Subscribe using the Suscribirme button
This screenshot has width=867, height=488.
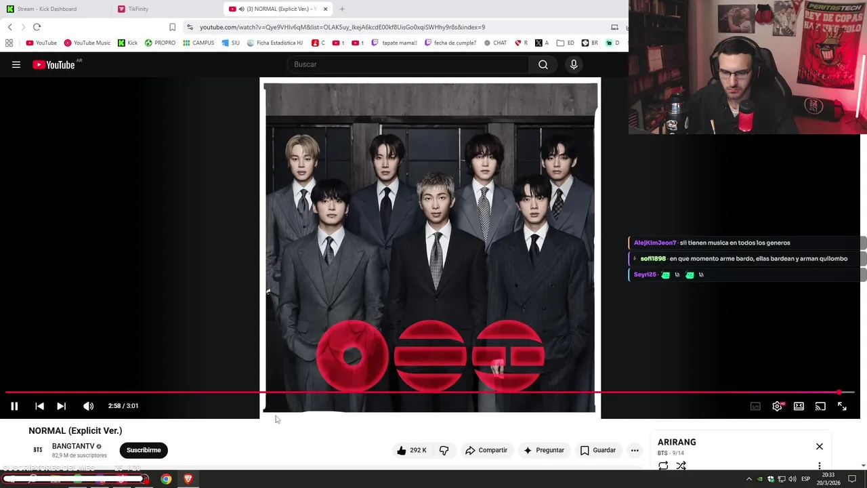pos(144,450)
